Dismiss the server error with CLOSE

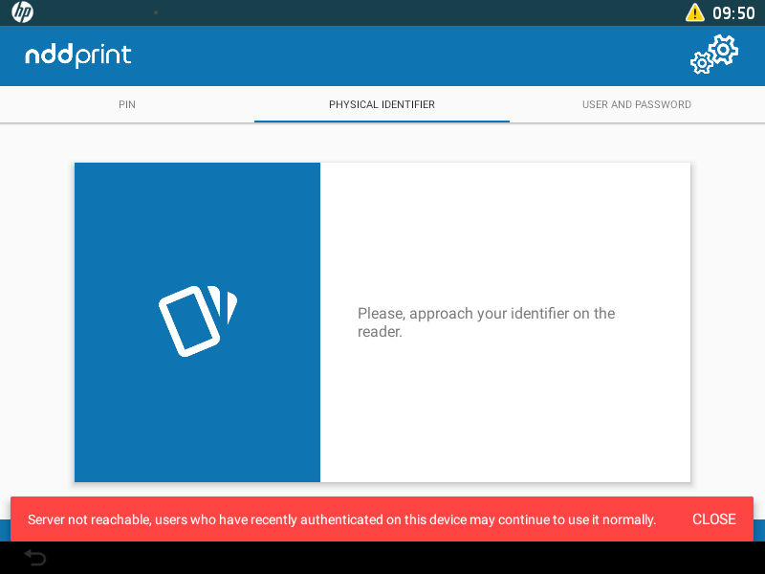[713, 519]
